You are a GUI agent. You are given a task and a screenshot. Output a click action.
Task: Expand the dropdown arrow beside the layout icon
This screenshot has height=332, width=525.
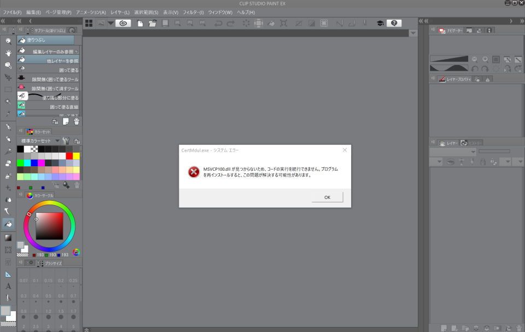pyautogui.click(x=110, y=23)
